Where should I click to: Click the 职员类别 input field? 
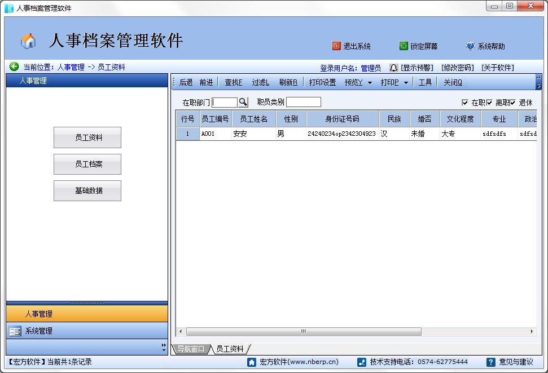(x=303, y=101)
